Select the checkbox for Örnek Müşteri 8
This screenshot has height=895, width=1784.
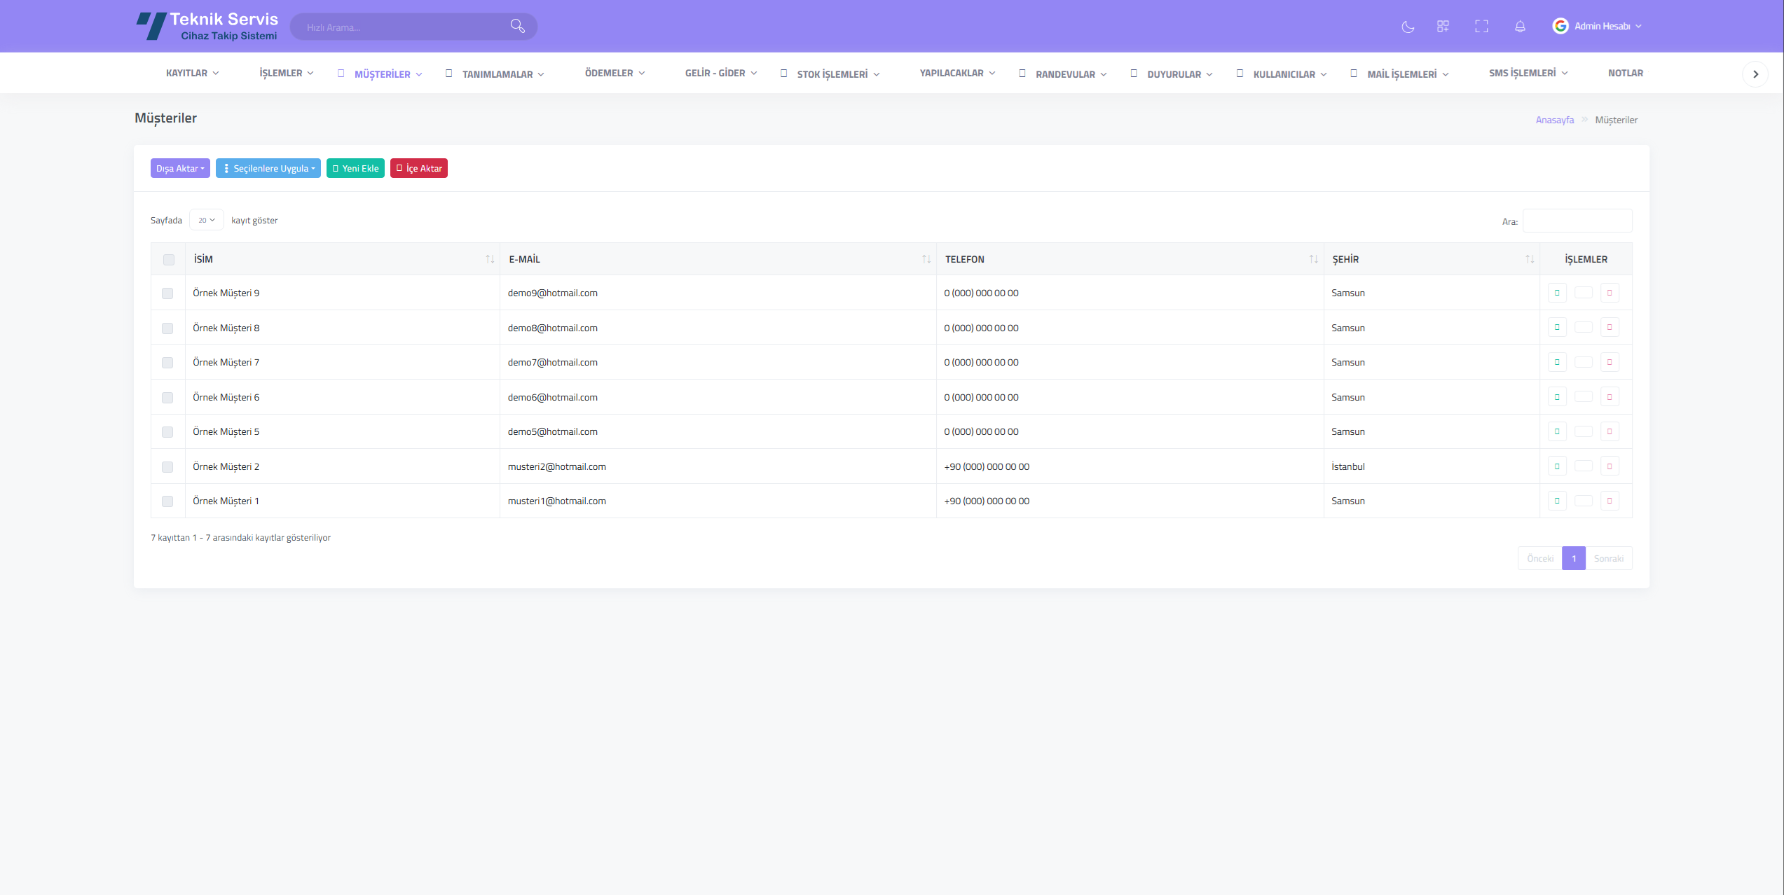[x=167, y=328]
